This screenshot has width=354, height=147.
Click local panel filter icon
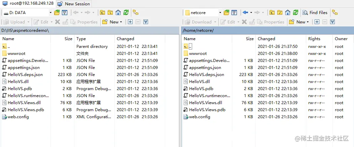click(x=65, y=13)
